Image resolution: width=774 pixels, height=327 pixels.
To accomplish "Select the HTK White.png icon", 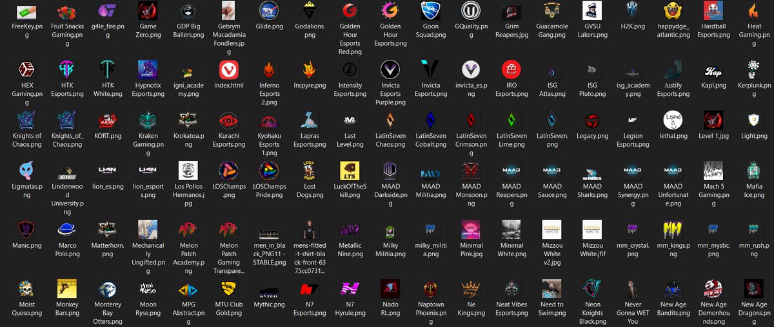I will 107,70.
